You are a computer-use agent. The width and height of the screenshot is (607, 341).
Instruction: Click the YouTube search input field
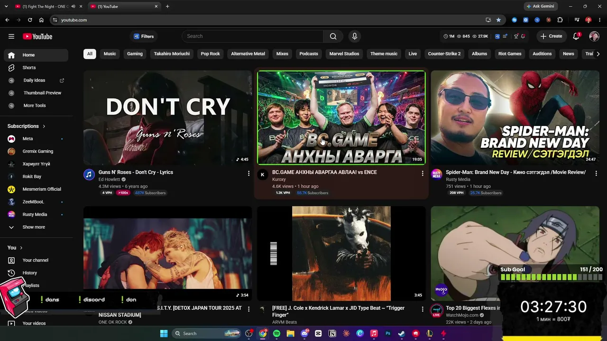(253, 36)
